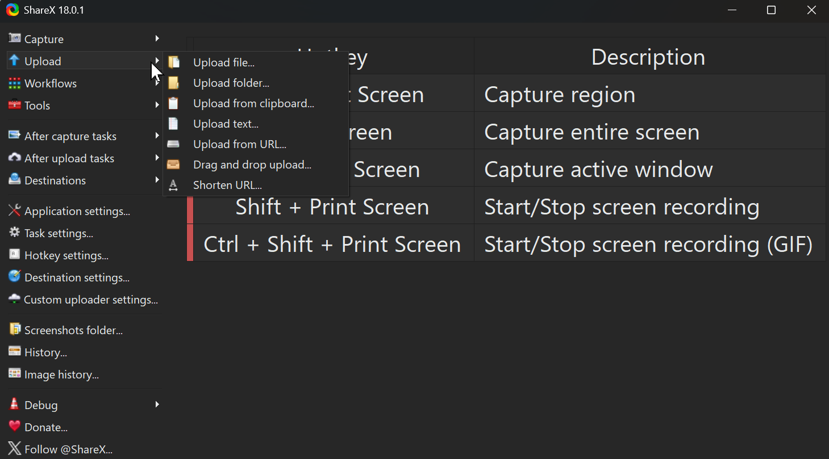Click the Drag and drop upload inbox icon

tap(173, 165)
